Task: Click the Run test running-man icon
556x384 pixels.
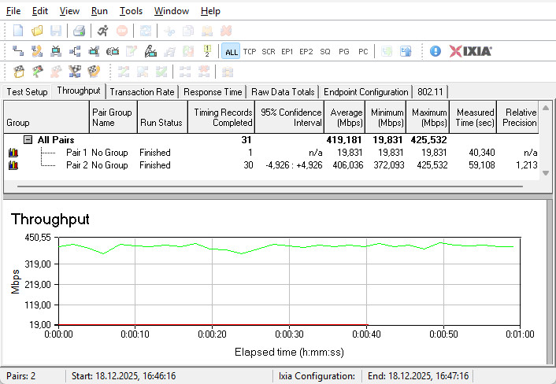Action: pos(103,31)
